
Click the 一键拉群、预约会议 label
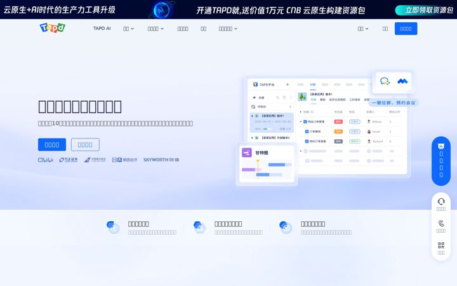click(x=394, y=103)
